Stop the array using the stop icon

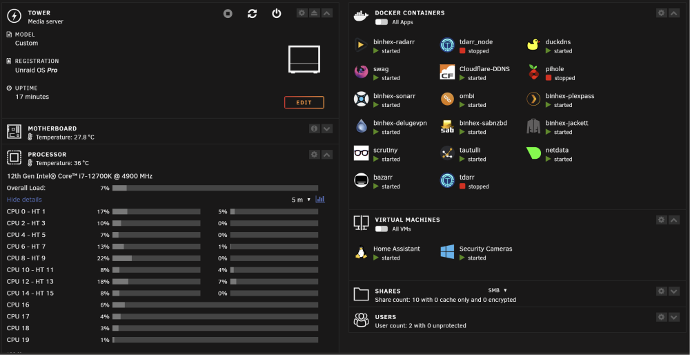pos(228,14)
